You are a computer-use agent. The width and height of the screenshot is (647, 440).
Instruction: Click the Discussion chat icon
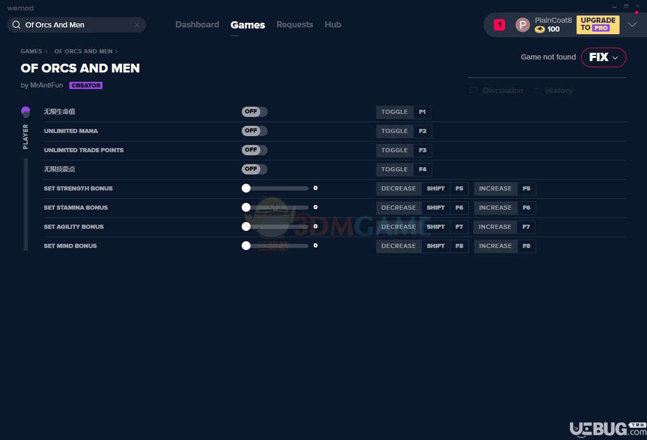click(473, 90)
